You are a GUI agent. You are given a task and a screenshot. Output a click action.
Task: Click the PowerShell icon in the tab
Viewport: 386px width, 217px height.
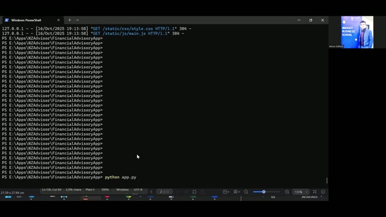(7, 20)
